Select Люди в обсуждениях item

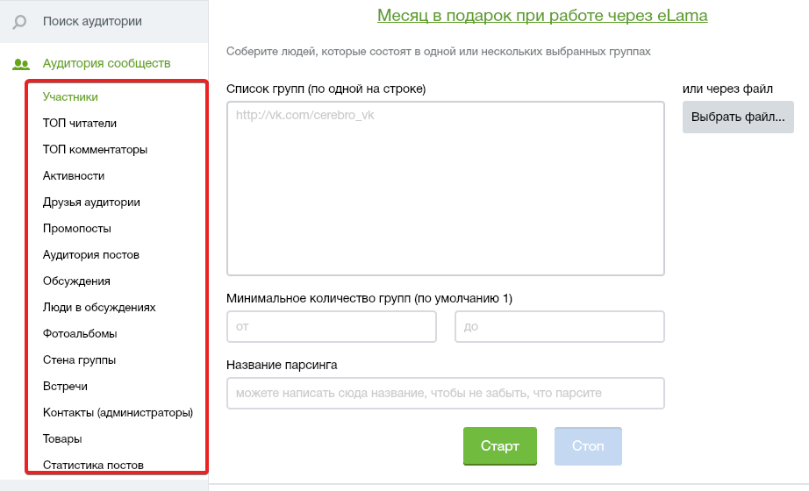coord(99,308)
